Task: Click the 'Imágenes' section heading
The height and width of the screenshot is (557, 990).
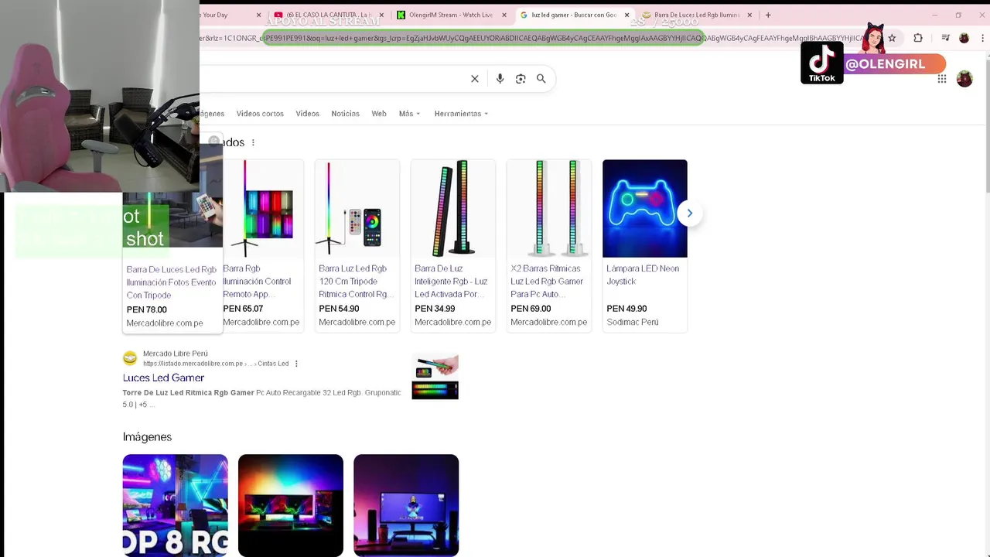Action: pyautogui.click(x=147, y=437)
